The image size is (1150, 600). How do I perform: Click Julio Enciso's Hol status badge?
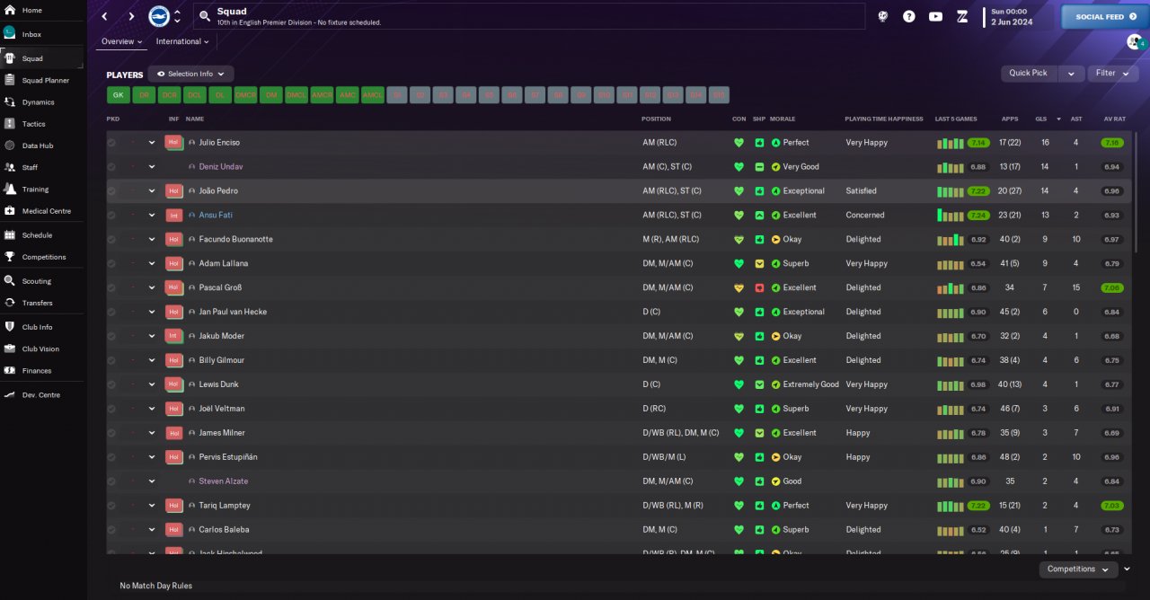(173, 142)
